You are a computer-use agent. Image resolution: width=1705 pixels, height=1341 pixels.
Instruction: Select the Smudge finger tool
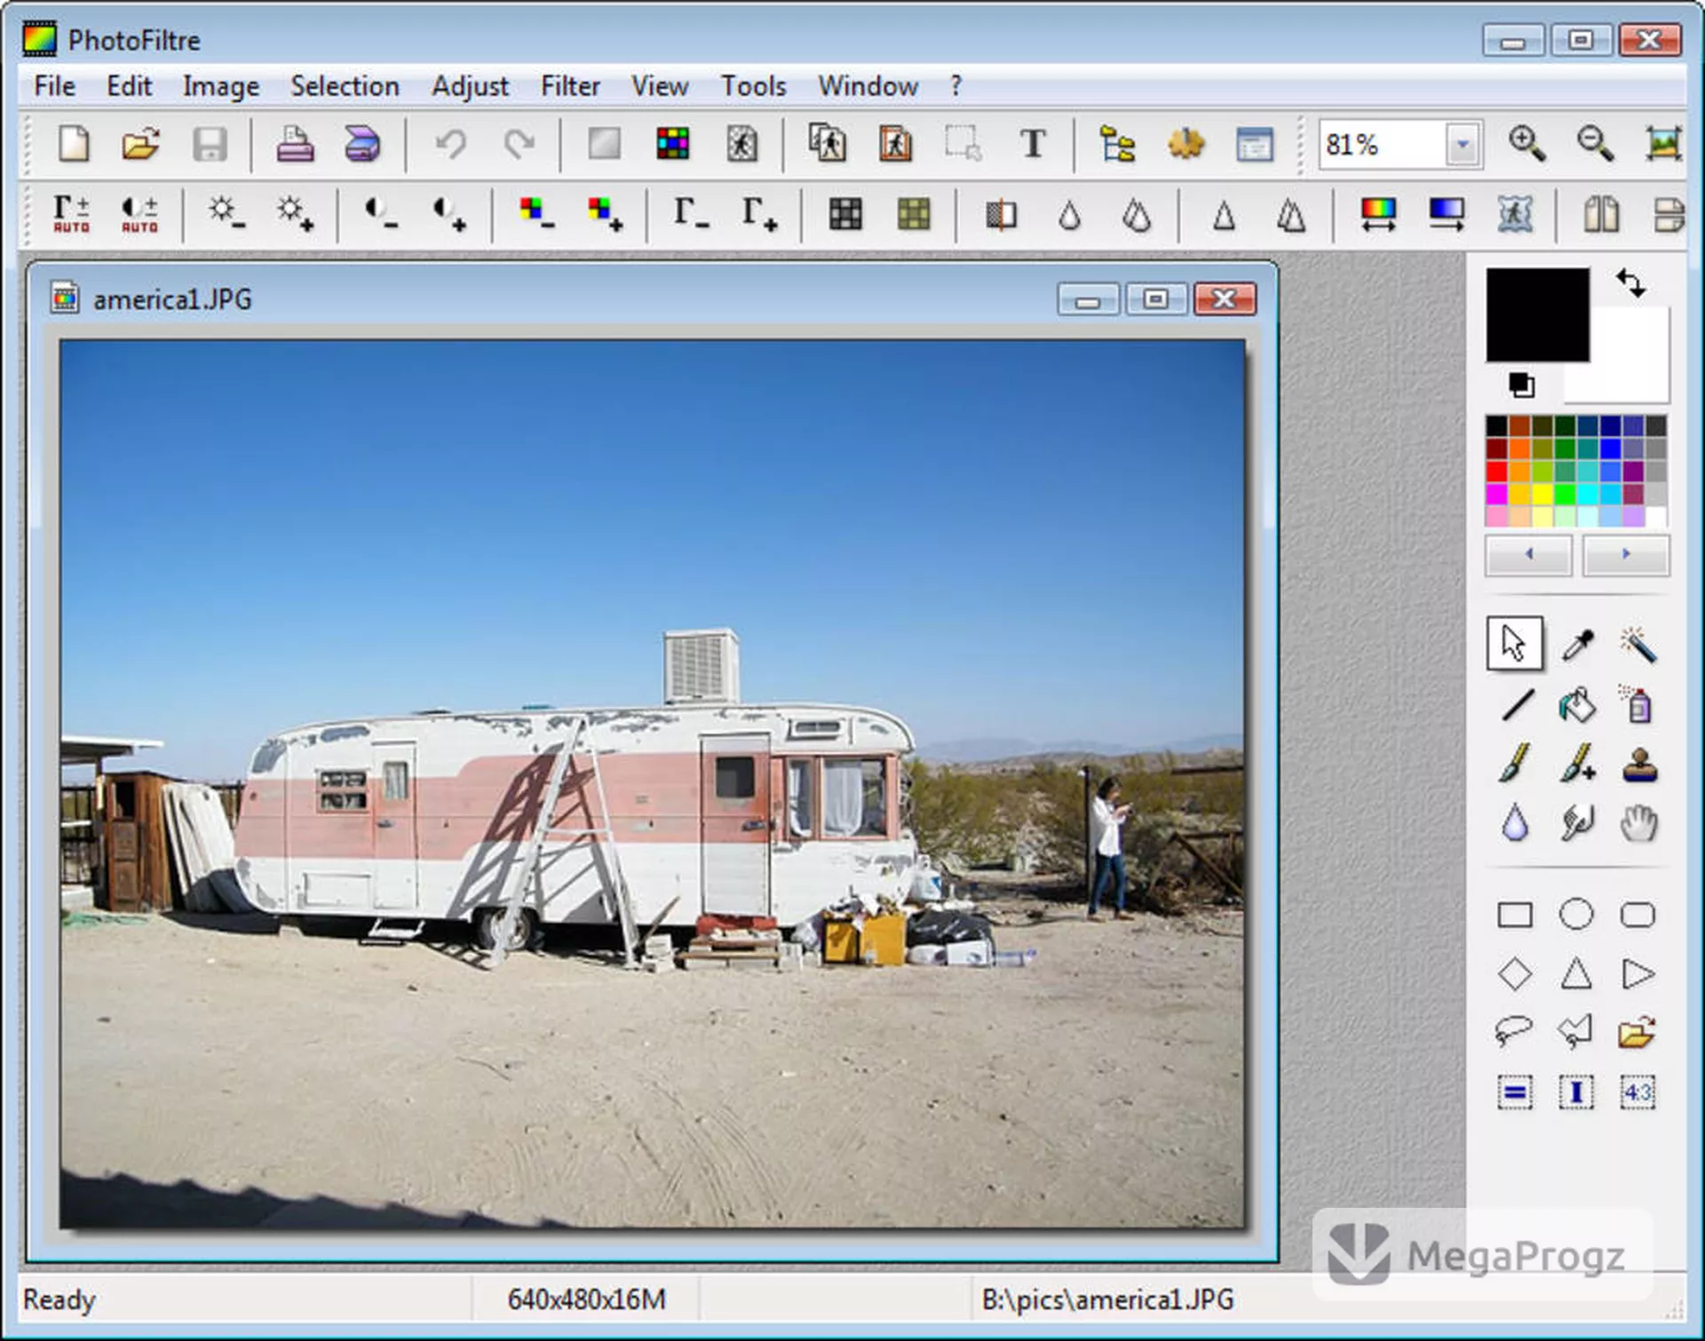point(1577,822)
